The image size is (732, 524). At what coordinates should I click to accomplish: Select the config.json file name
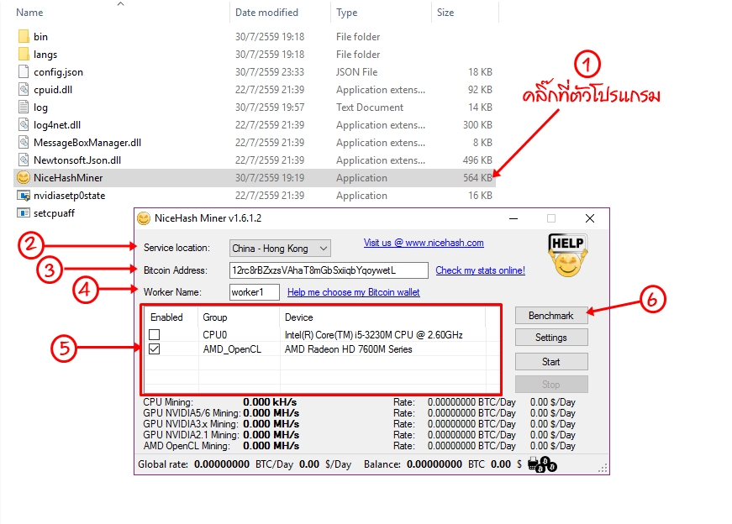[58, 72]
